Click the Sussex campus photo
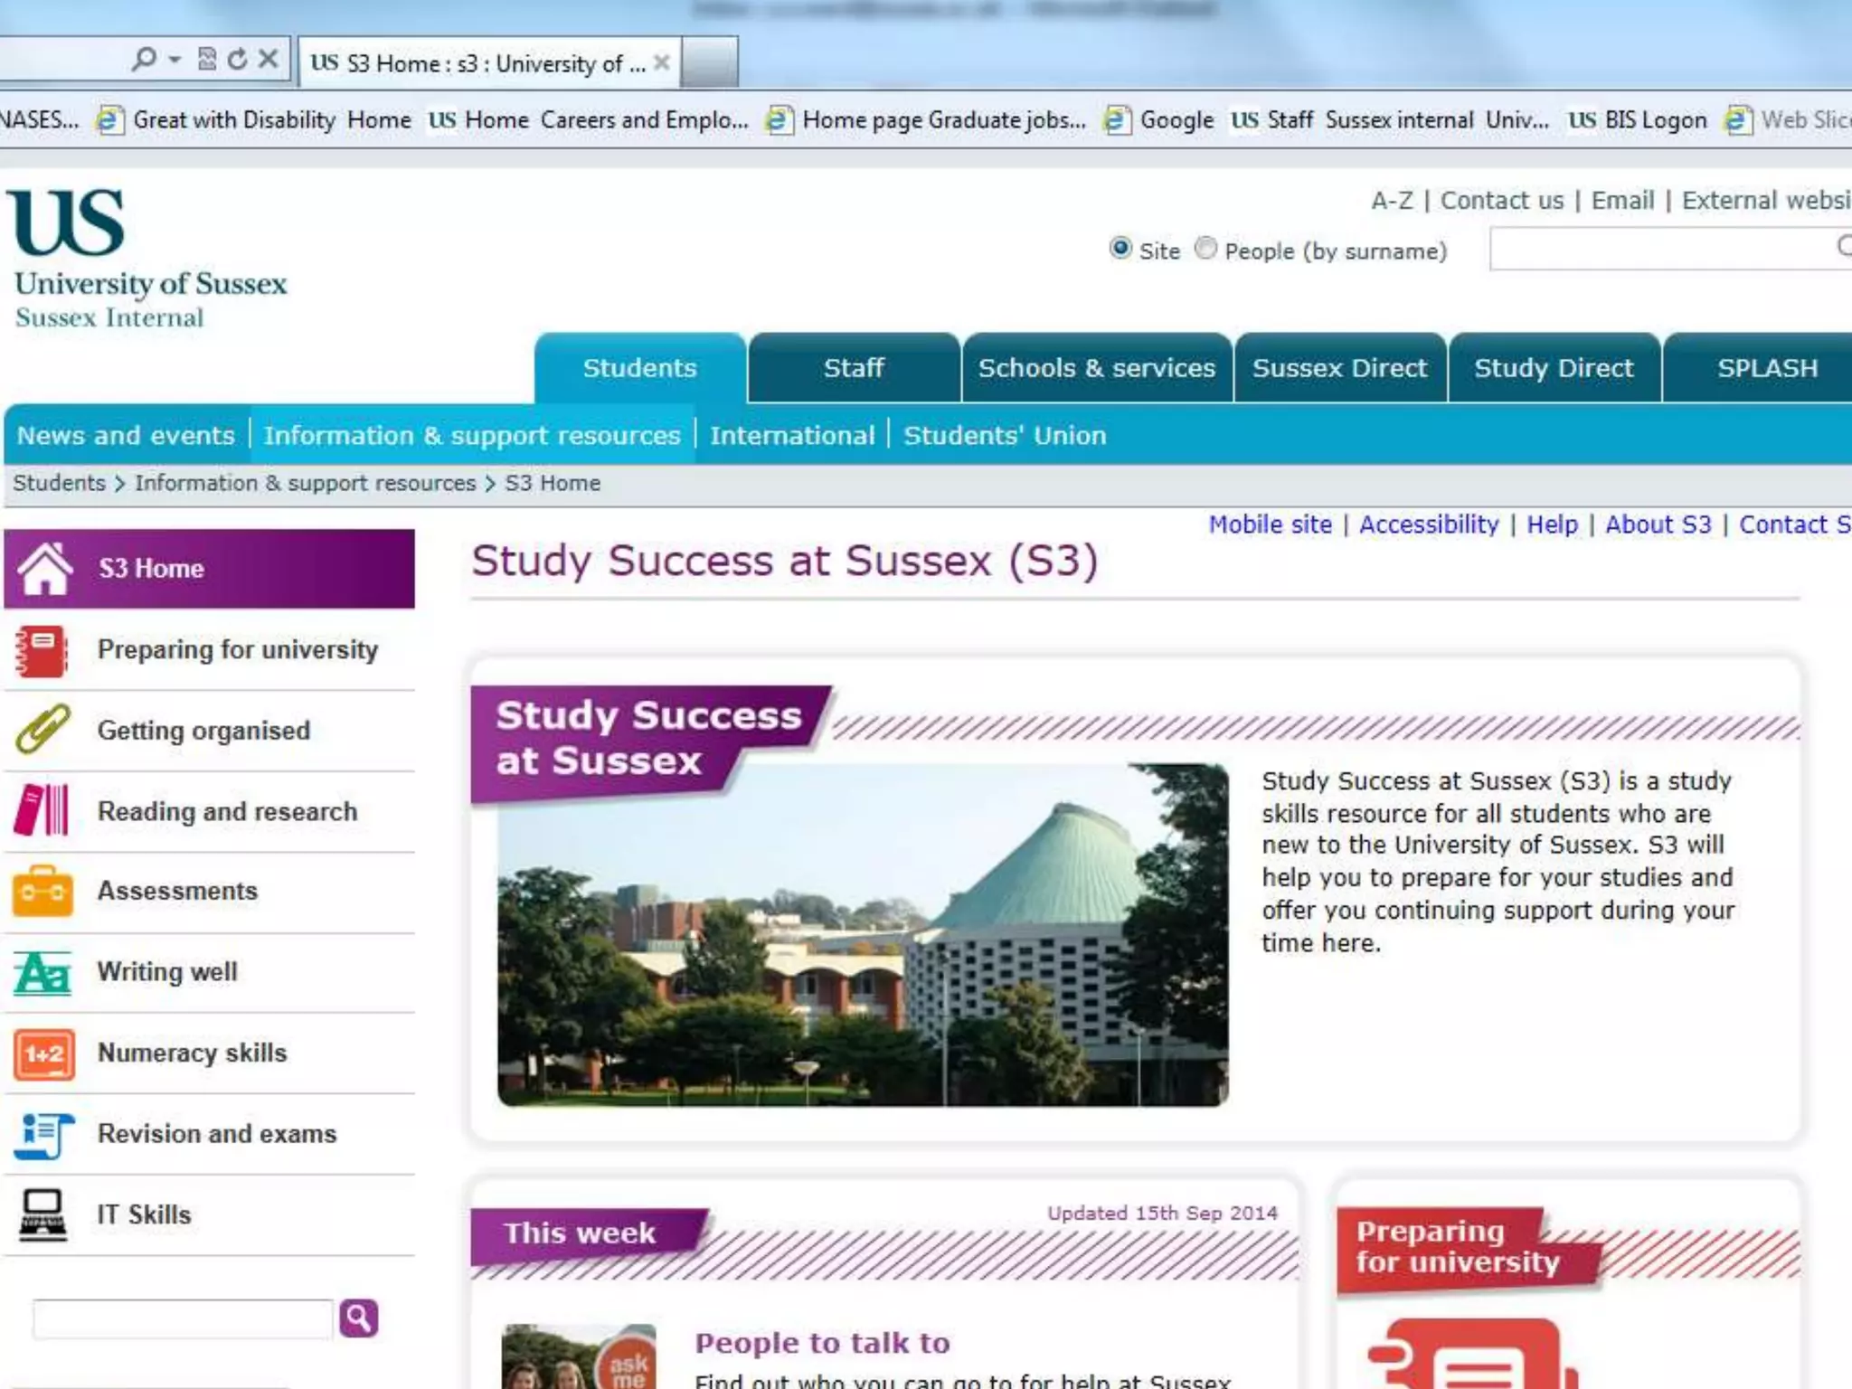Screen dimensions: 1852x1389 pyautogui.click(x=863, y=935)
